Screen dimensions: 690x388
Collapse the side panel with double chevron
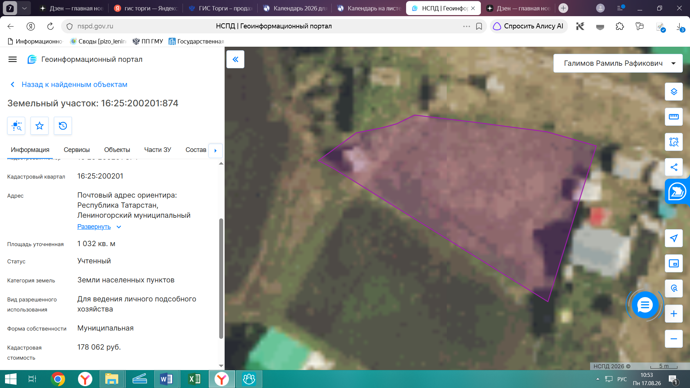235,59
